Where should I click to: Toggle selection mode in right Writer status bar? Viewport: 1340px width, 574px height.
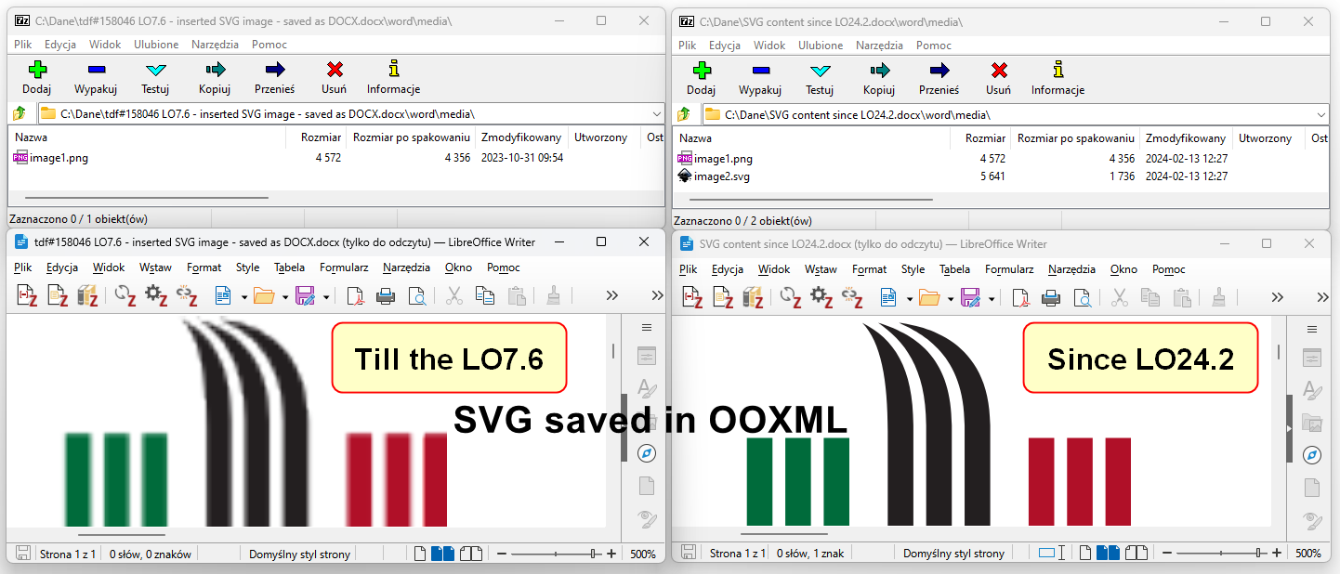[x=1052, y=553]
